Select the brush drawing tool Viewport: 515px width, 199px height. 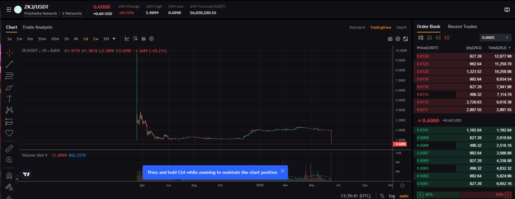tap(9, 87)
